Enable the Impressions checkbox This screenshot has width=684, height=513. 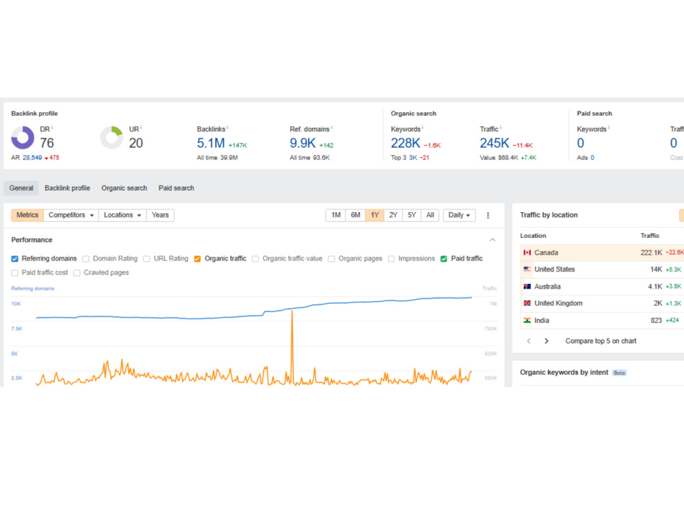click(391, 259)
